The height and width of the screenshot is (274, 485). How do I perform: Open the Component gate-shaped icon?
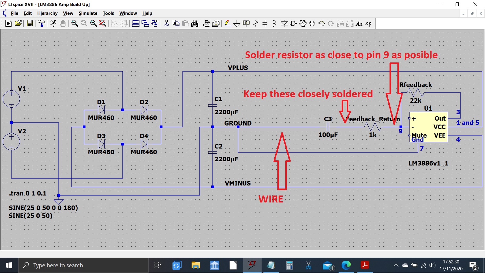pyautogui.click(x=293, y=23)
